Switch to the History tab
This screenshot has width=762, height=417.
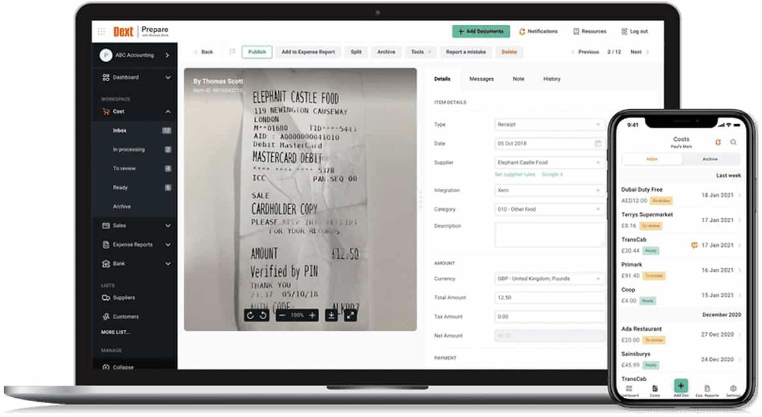pos(552,79)
